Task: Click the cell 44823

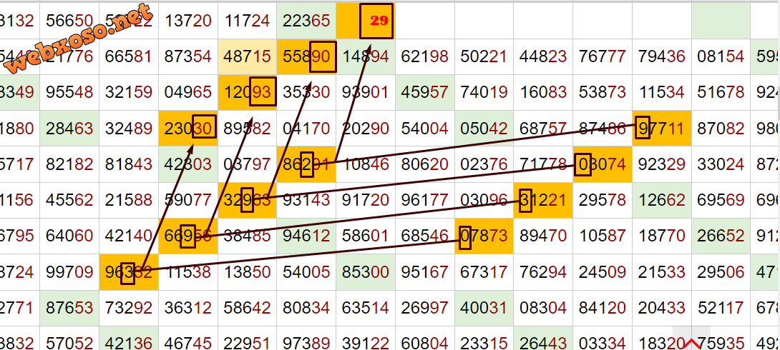Action: point(543,56)
